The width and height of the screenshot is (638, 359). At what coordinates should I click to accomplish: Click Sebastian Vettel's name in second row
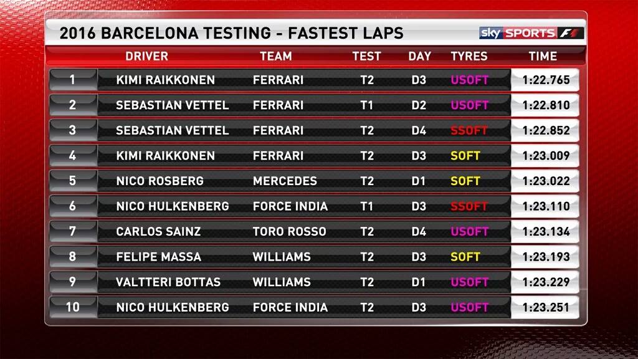point(172,105)
